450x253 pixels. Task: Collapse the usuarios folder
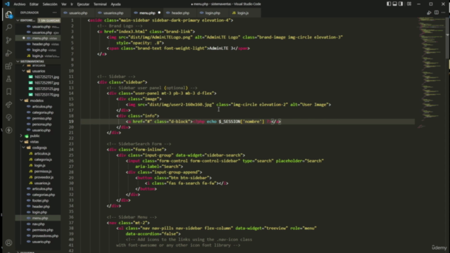pyautogui.click(x=23, y=71)
